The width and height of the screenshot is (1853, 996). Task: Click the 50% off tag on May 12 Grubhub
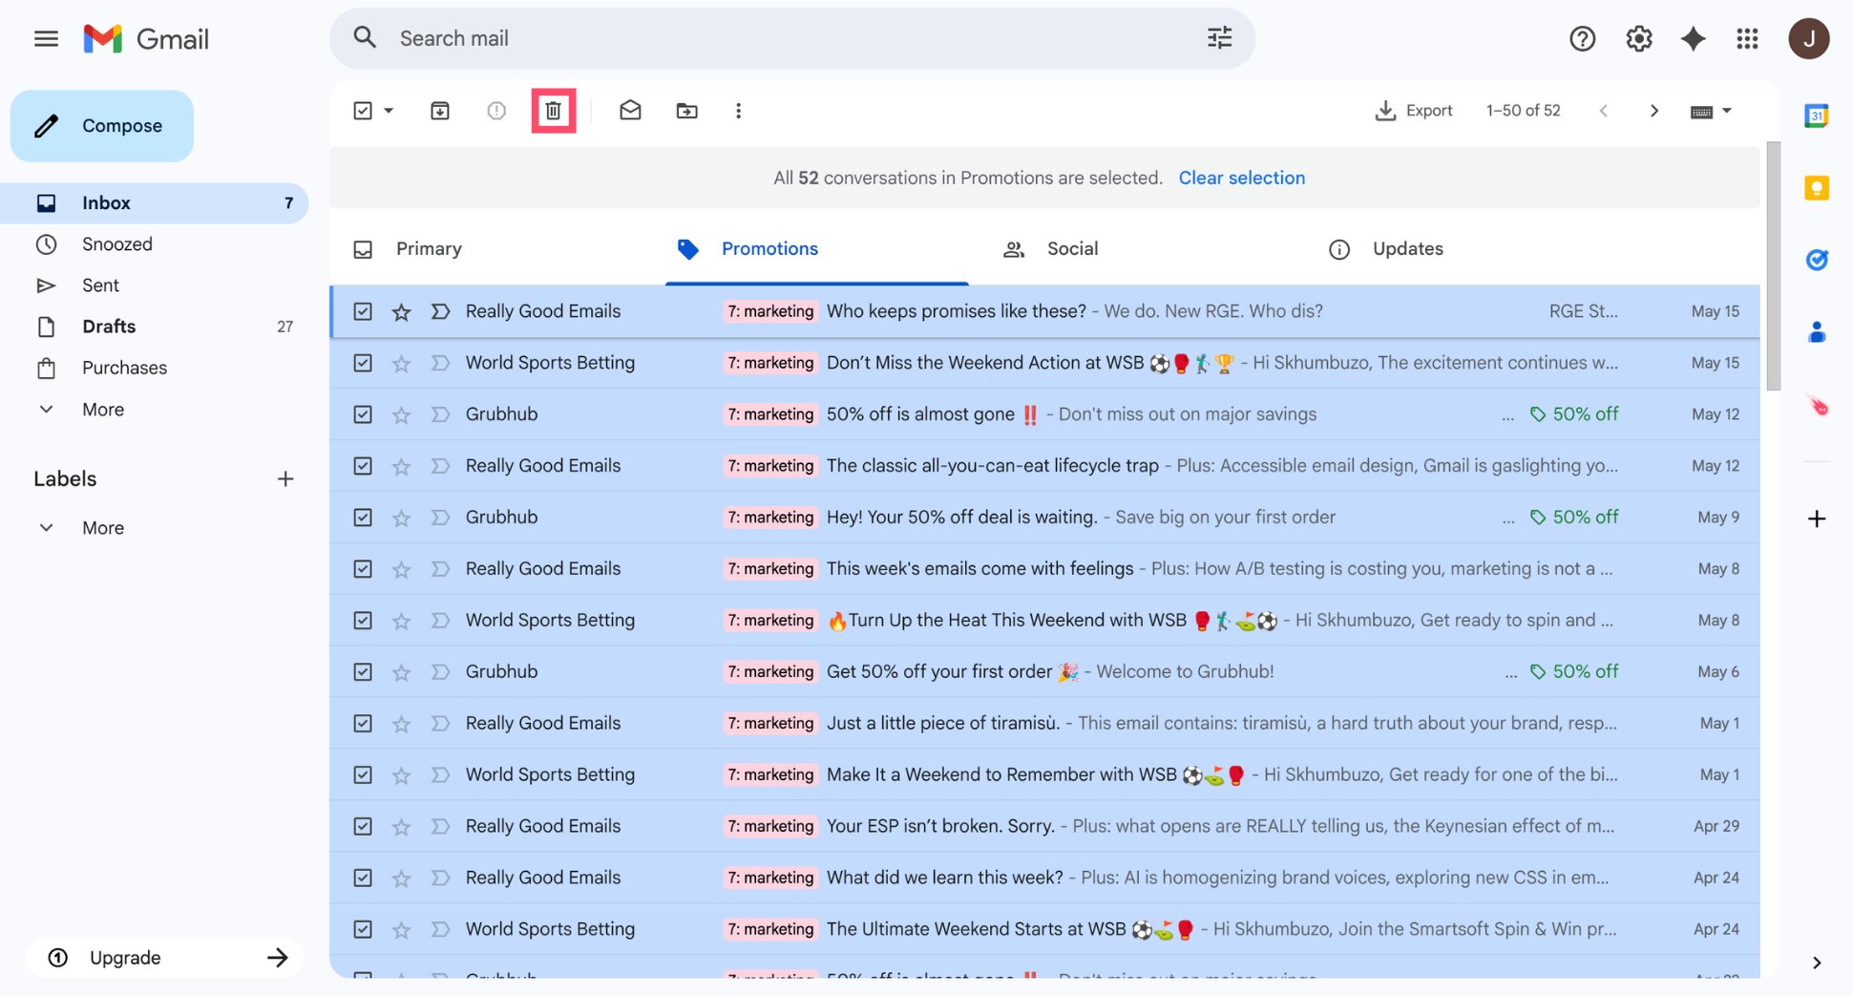click(x=1574, y=414)
